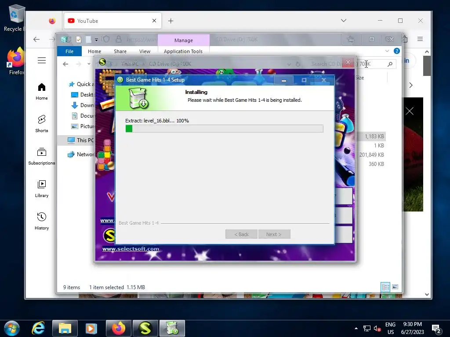Open www.selectsoft.com link in autorun window
The width and height of the screenshot is (450, 337).
point(131,249)
